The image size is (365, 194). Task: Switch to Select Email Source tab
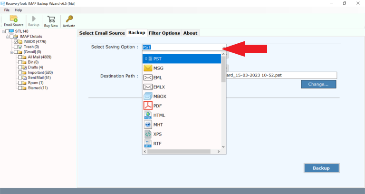102,33
